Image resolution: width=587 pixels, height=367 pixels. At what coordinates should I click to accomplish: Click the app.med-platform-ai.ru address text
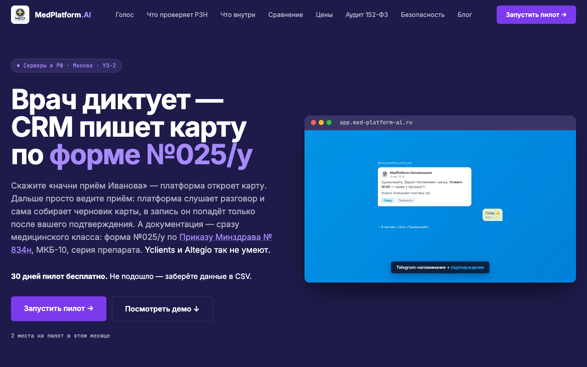click(x=376, y=122)
